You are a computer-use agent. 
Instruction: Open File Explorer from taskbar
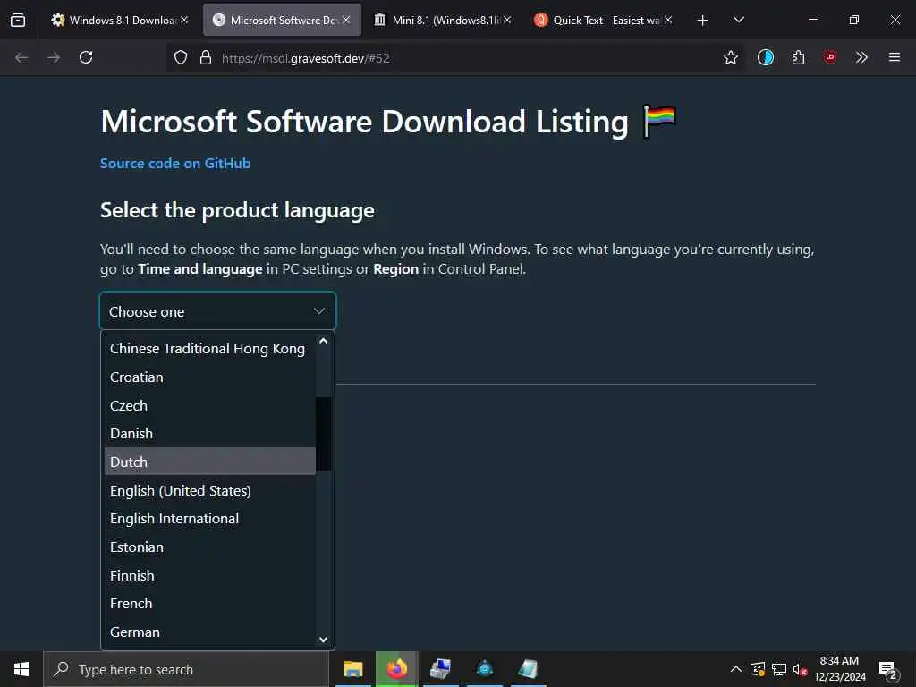pos(352,669)
